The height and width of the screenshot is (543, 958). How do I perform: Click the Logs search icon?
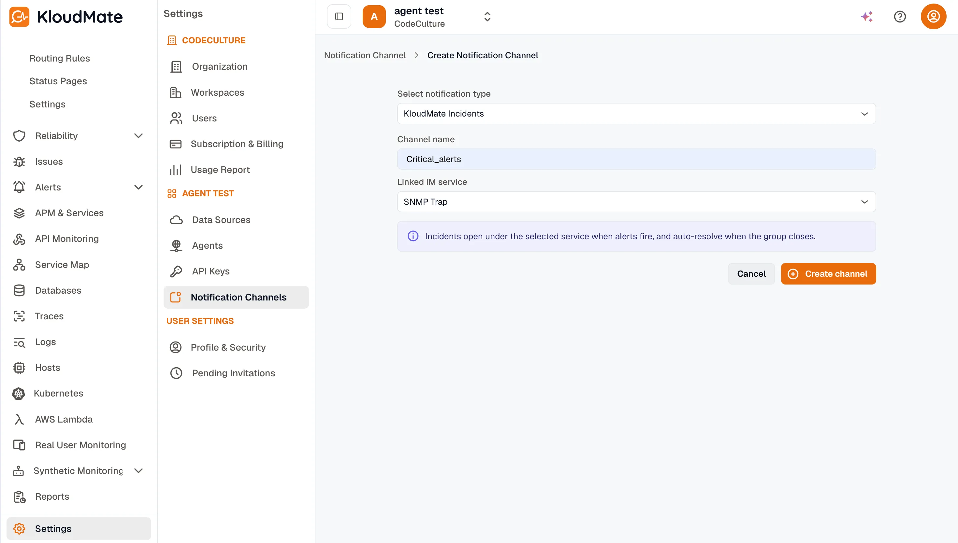coord(19,342)
